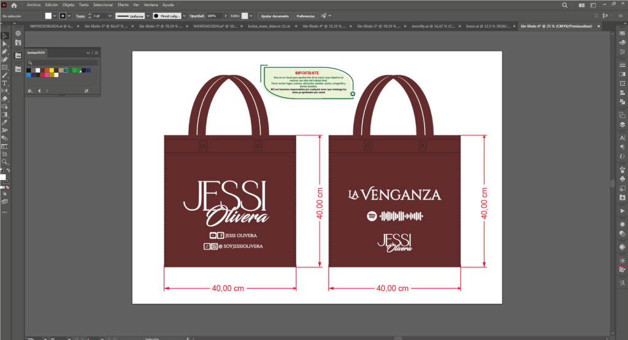
Task: Open the Estilo graphic style dropdown
Action: pos(251,16)
